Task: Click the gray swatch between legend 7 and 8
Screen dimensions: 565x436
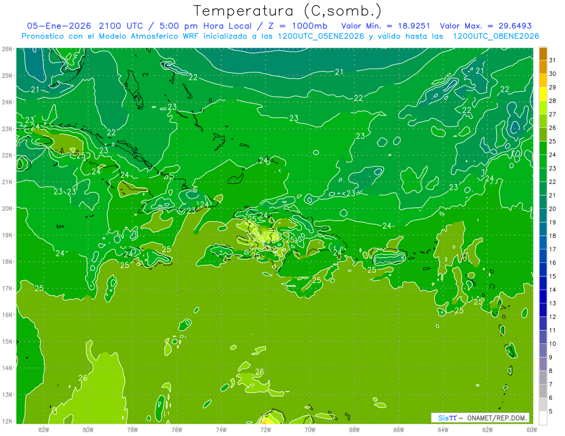Action: coord(543,377)
